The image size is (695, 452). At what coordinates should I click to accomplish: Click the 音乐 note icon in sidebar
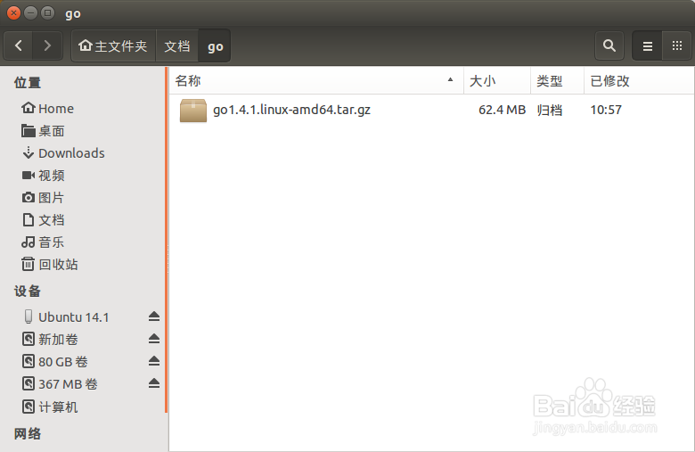point(28,242)
